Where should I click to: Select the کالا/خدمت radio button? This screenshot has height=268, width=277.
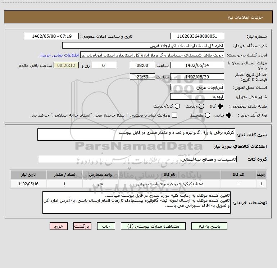tap(177, 106)
